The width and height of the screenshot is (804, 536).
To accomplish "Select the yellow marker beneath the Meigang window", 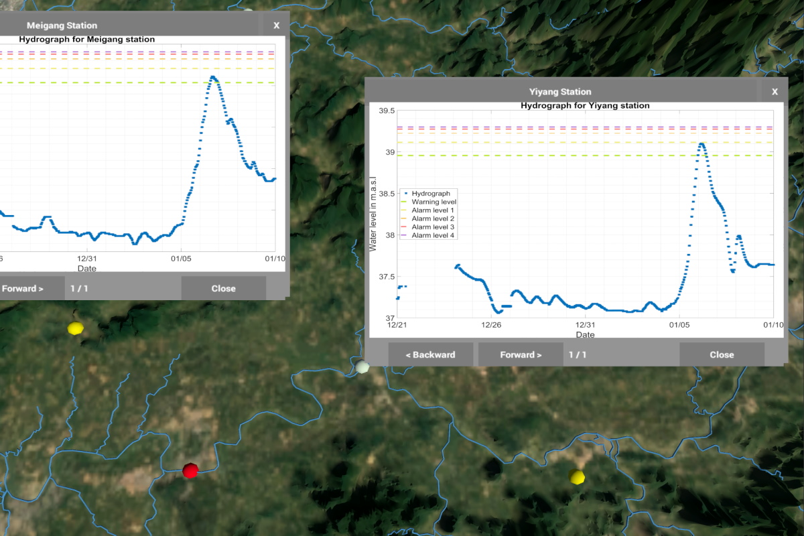I will tap(76, 328).
